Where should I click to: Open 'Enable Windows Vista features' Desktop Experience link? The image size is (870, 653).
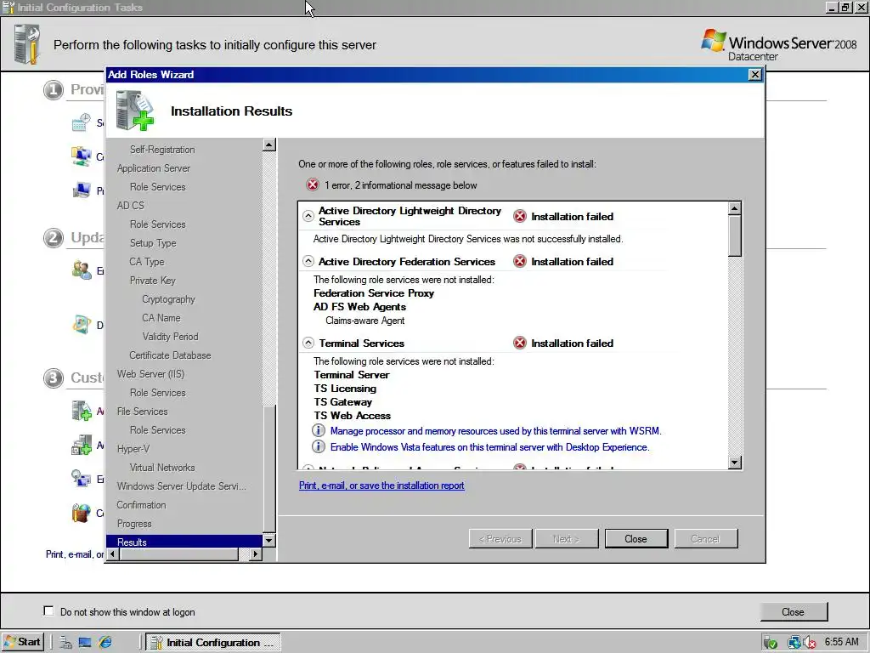pos(489,446)
